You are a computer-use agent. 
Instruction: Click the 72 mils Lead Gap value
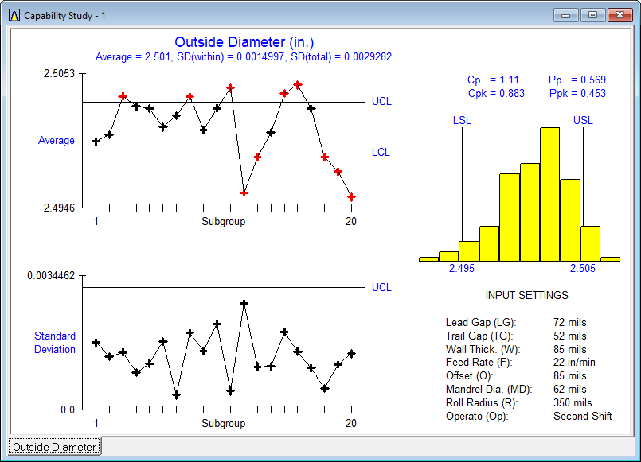pos(570,322)
